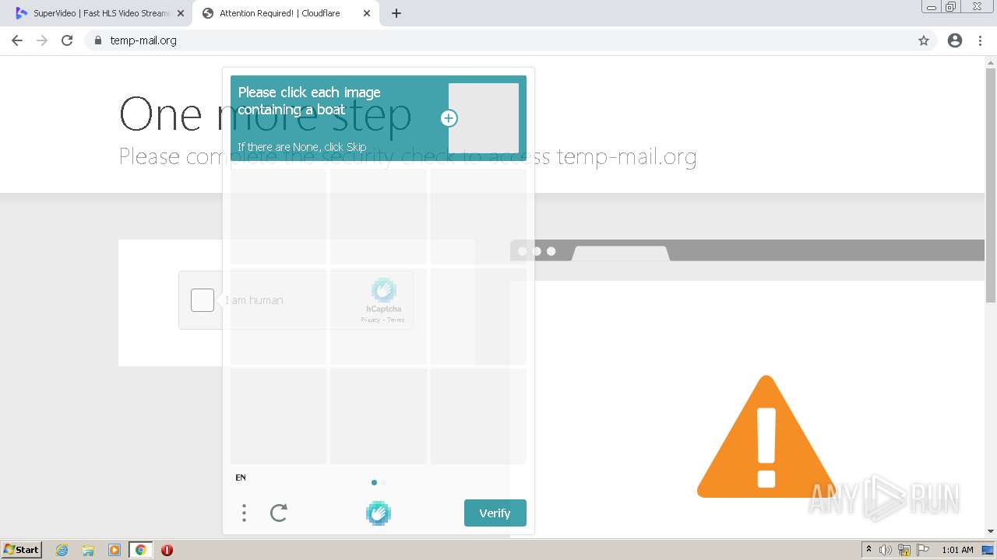The height and width of the screenshot is (560, 997).
Task: Click the red Opera taskbar icon
Action: tap(167, 550)
